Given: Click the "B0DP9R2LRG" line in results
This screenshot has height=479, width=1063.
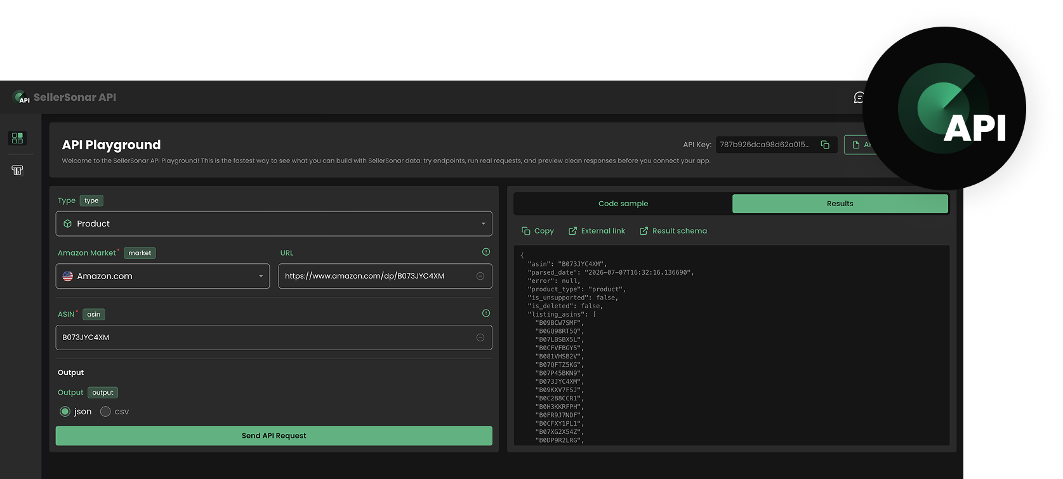Looking at the screenshot, I should [559, 440].
